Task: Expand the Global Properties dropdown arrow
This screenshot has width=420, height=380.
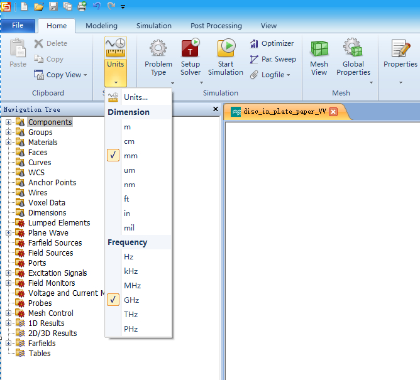Action: 371,83
